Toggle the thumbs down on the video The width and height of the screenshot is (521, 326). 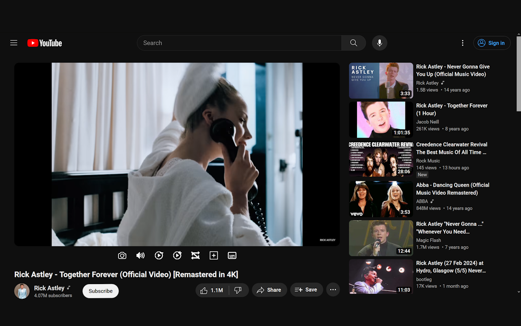239,290
